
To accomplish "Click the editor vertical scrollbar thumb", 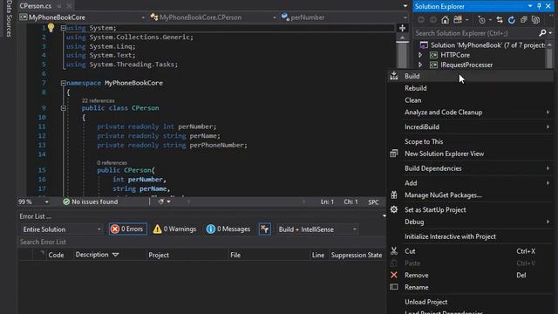I will click(402, 54).
